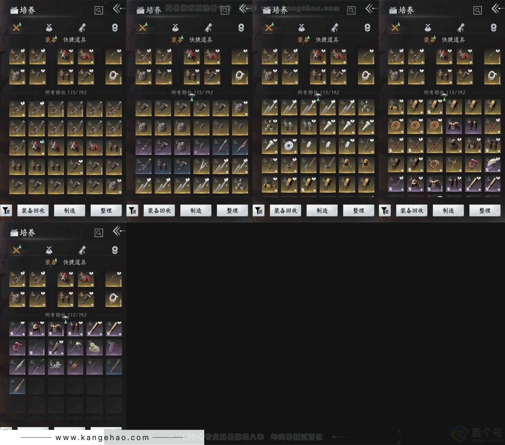Select pouch category in second top panel
The width and height of the screenshot is (505, 445).
point(175,28)
